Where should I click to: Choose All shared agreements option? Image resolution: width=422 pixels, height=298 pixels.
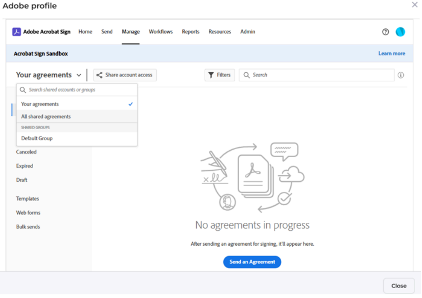tap(77, 117)
